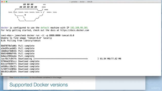Viewport: 162px width, 91px height.
Task: Click the 'For help getting started' line
Action: click(x=45, y=30)
